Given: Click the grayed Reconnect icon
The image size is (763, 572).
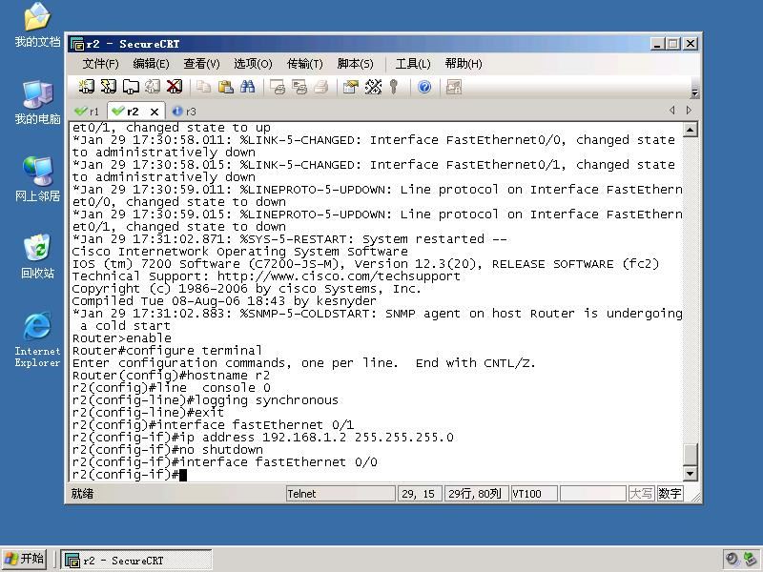Looking at the screenshot, I should coord(153,87).
